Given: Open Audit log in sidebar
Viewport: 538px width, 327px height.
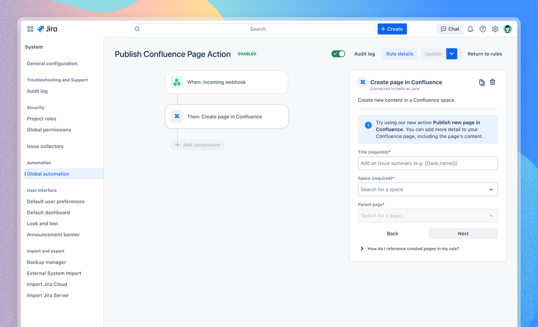Looking at the screenshot, I should [x=37, y=91].
